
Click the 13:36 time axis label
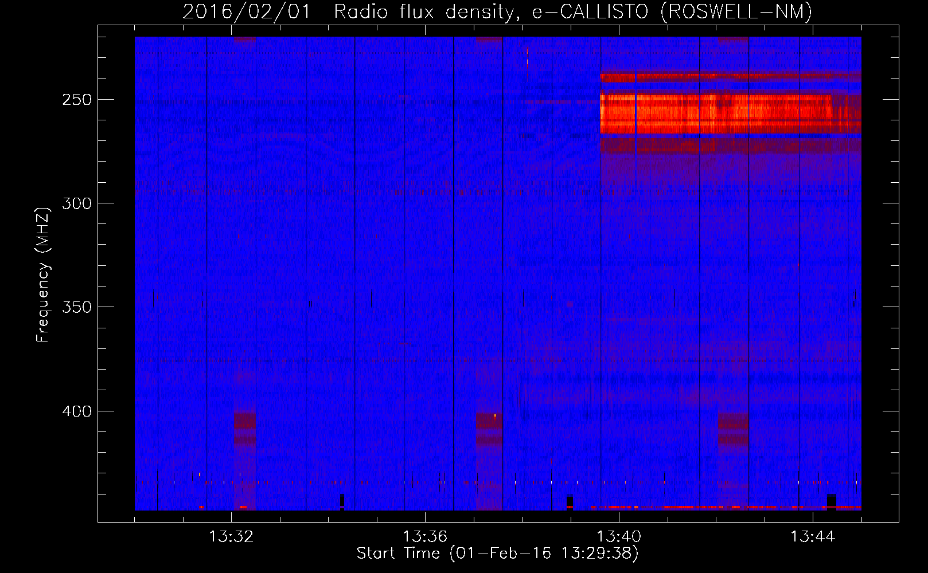pos(425,537)
